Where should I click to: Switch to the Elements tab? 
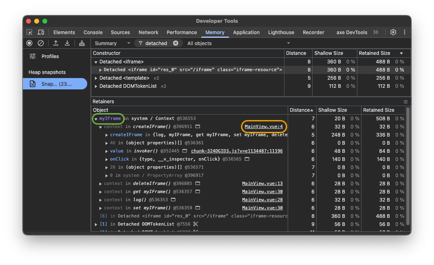(x=64, y=32)
